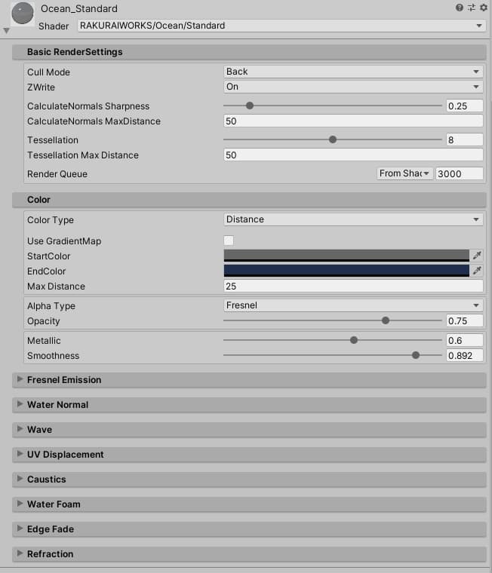Image resolution: width=492 pixels, height=573 pixels.
Task: Click the Tessellation label
Action: tap(53, 140)
